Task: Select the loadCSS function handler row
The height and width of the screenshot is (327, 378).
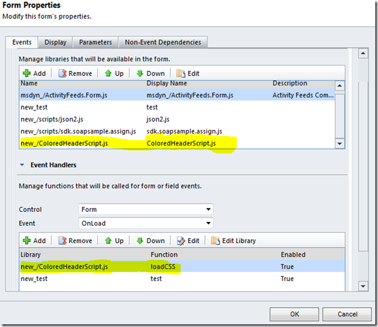Action: tap(182, 267)
